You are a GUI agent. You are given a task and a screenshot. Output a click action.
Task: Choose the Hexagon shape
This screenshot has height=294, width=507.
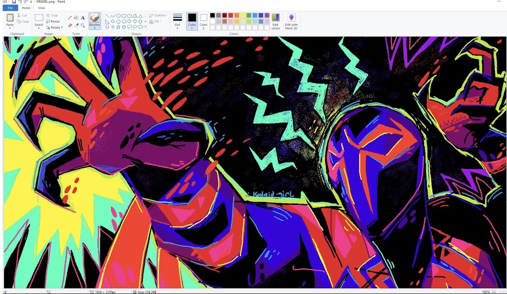pos(124,21)
